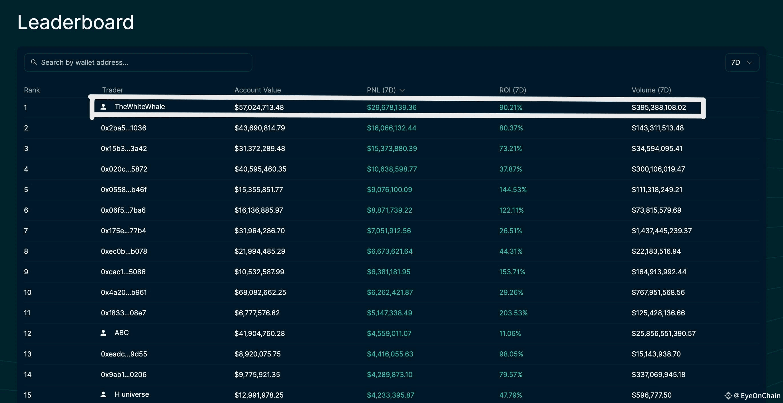Screen dimensions: 783x403
Task: Click the Rank column header
Action: tap(32, 90)
